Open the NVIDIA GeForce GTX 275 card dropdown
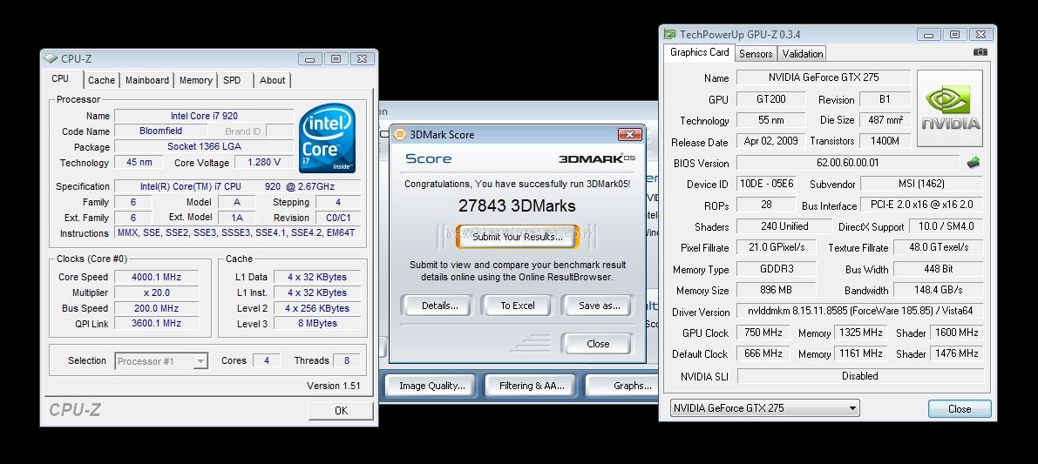The image size is (1038, 464). click(764, 407)
